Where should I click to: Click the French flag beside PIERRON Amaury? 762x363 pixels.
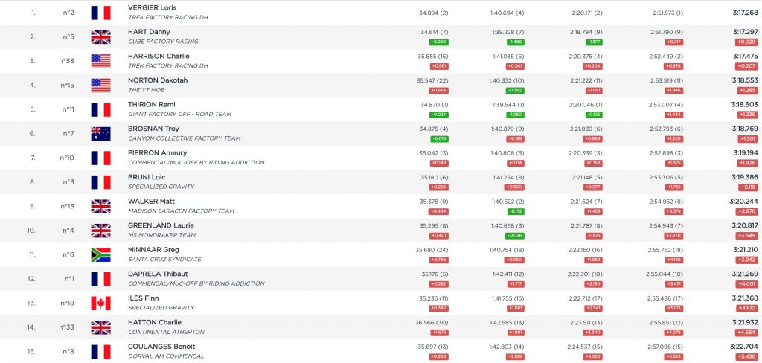click(100, 158)
